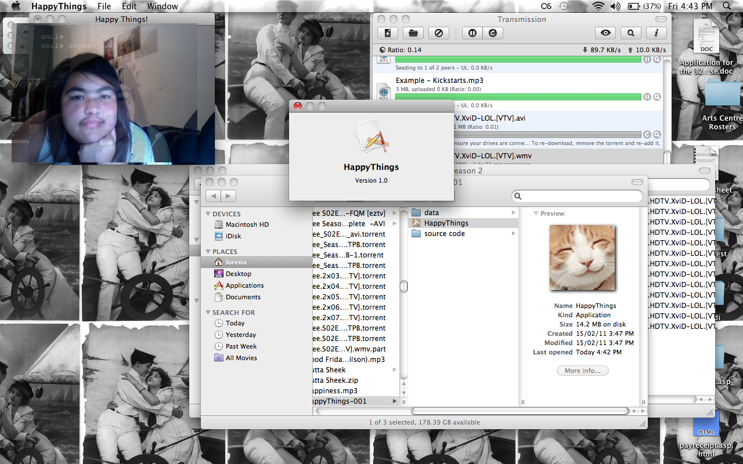The image size is (743, 464).
Task: Open the Apple menu
Action: [x=16, y=6]
